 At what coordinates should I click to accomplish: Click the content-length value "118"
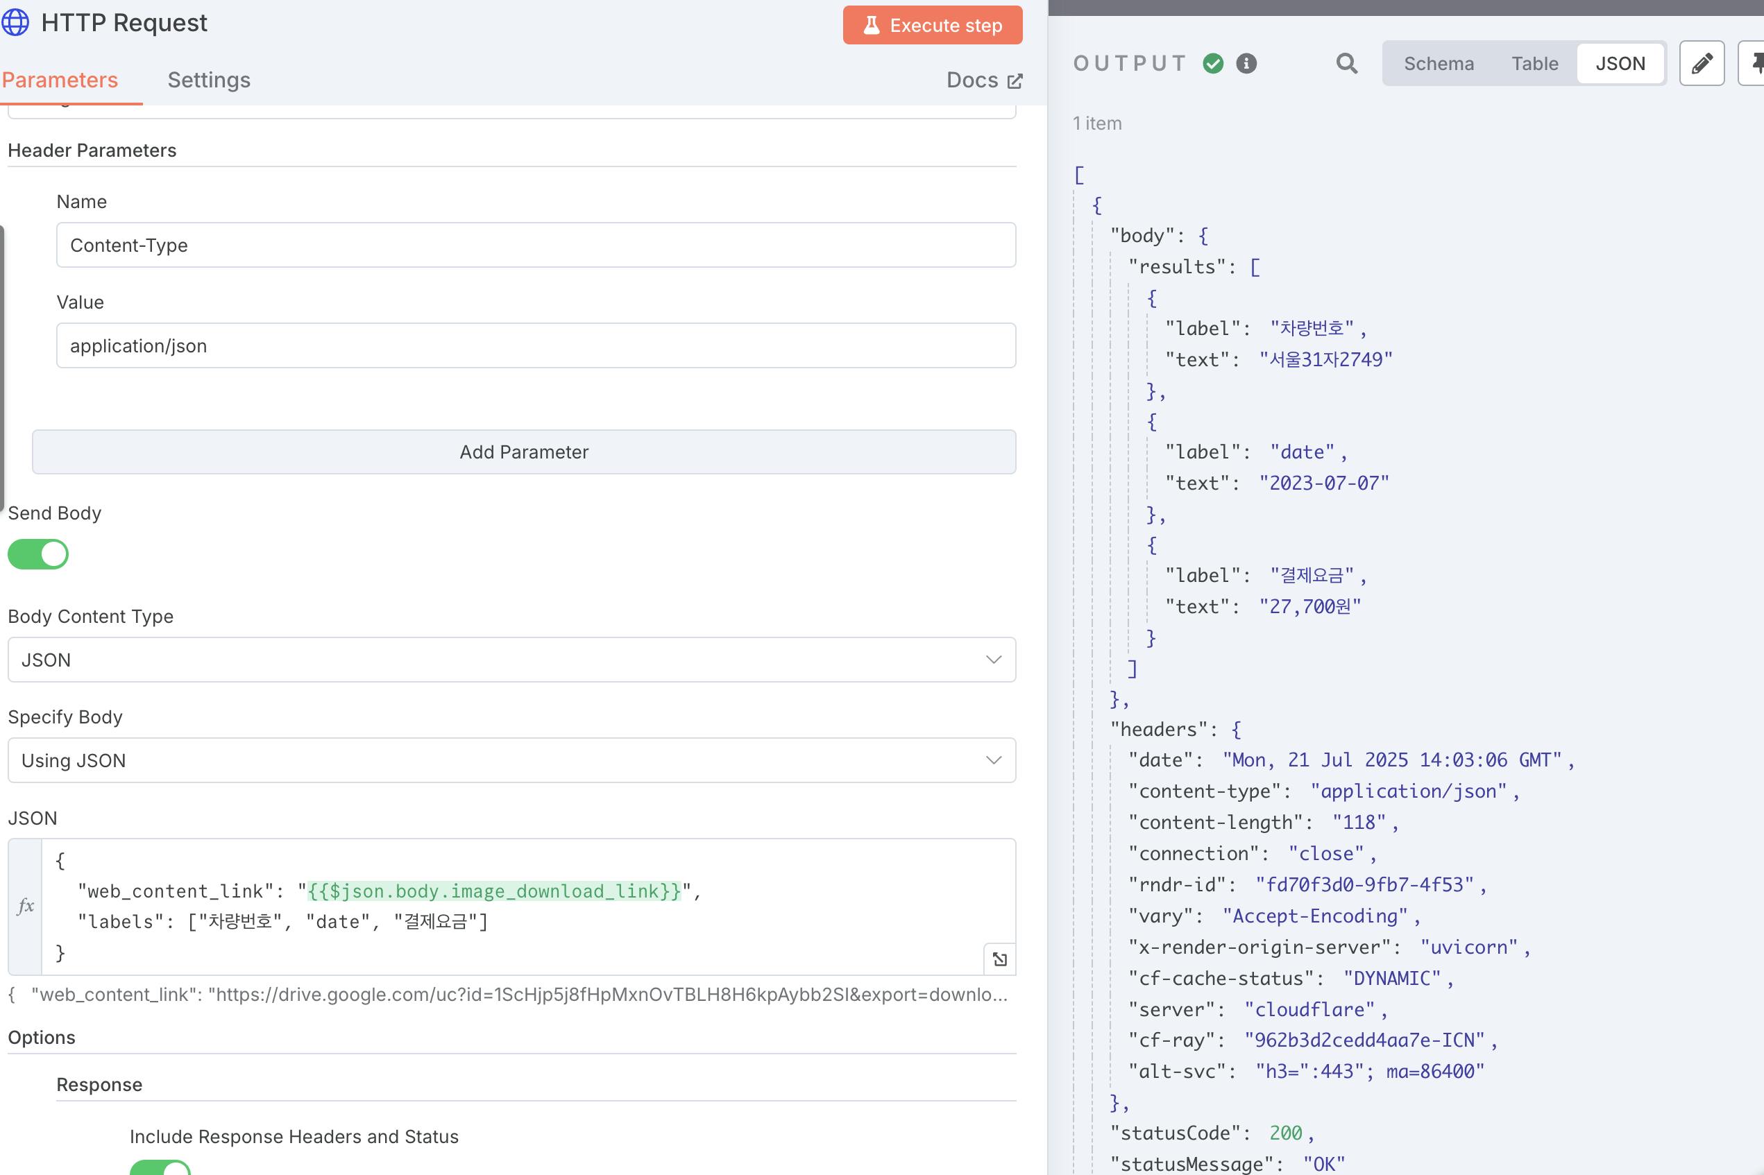(x=1359, y=823)
